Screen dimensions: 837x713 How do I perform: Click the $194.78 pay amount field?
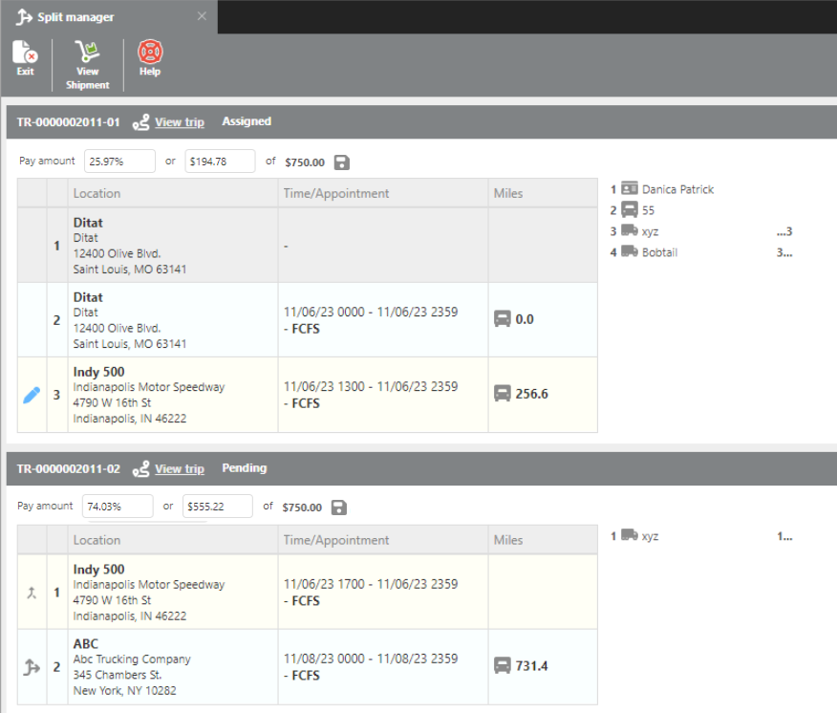coord(220,162)
